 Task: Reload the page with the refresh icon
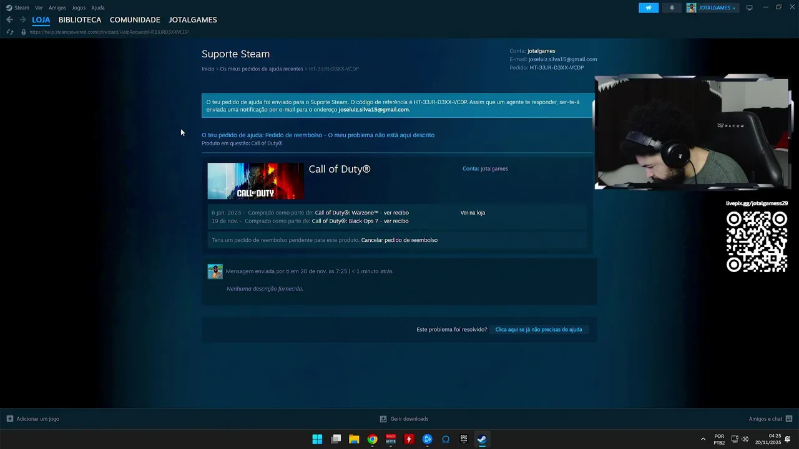9,32
